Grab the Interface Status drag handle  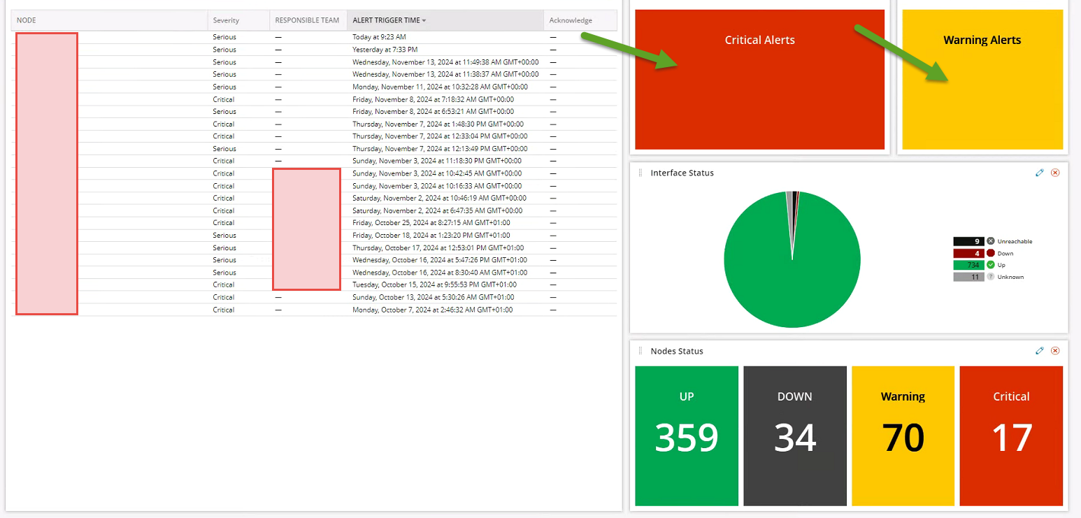click(640, 173)
